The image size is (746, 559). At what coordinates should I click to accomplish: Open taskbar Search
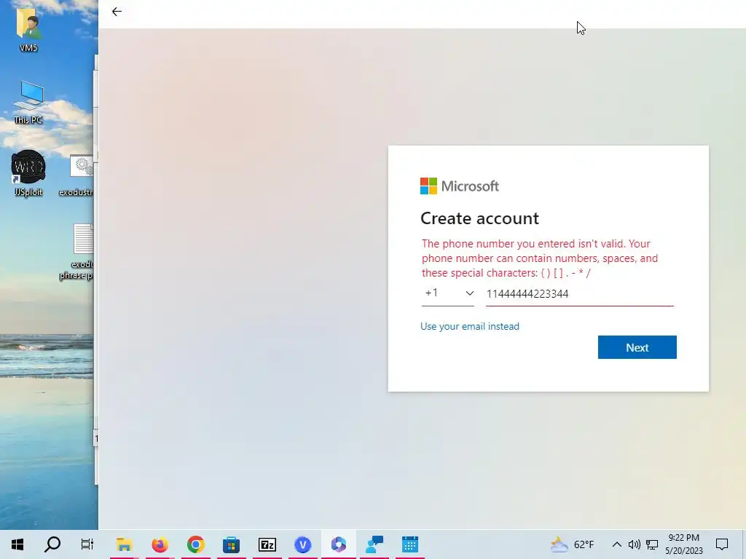coord(52,544)
